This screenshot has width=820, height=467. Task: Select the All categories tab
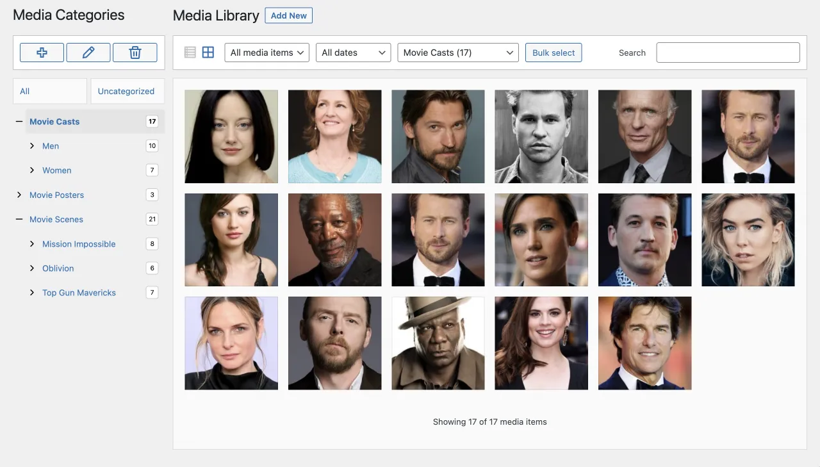50,91
